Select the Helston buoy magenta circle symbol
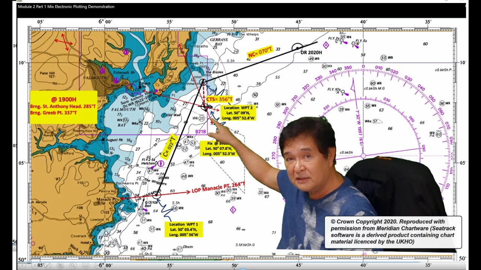 160,163
